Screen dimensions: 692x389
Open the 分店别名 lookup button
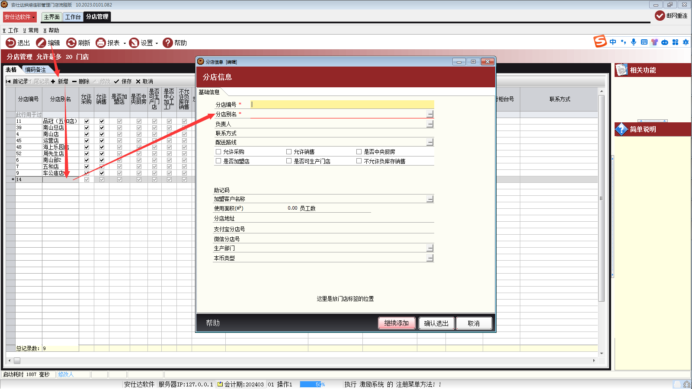point(430,114)
